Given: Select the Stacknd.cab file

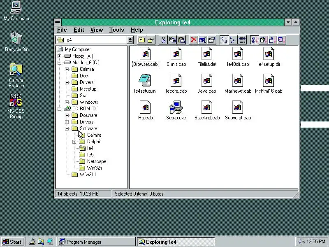Looking at the screenshot, I should pyautogui.click(x=207, y=110).
